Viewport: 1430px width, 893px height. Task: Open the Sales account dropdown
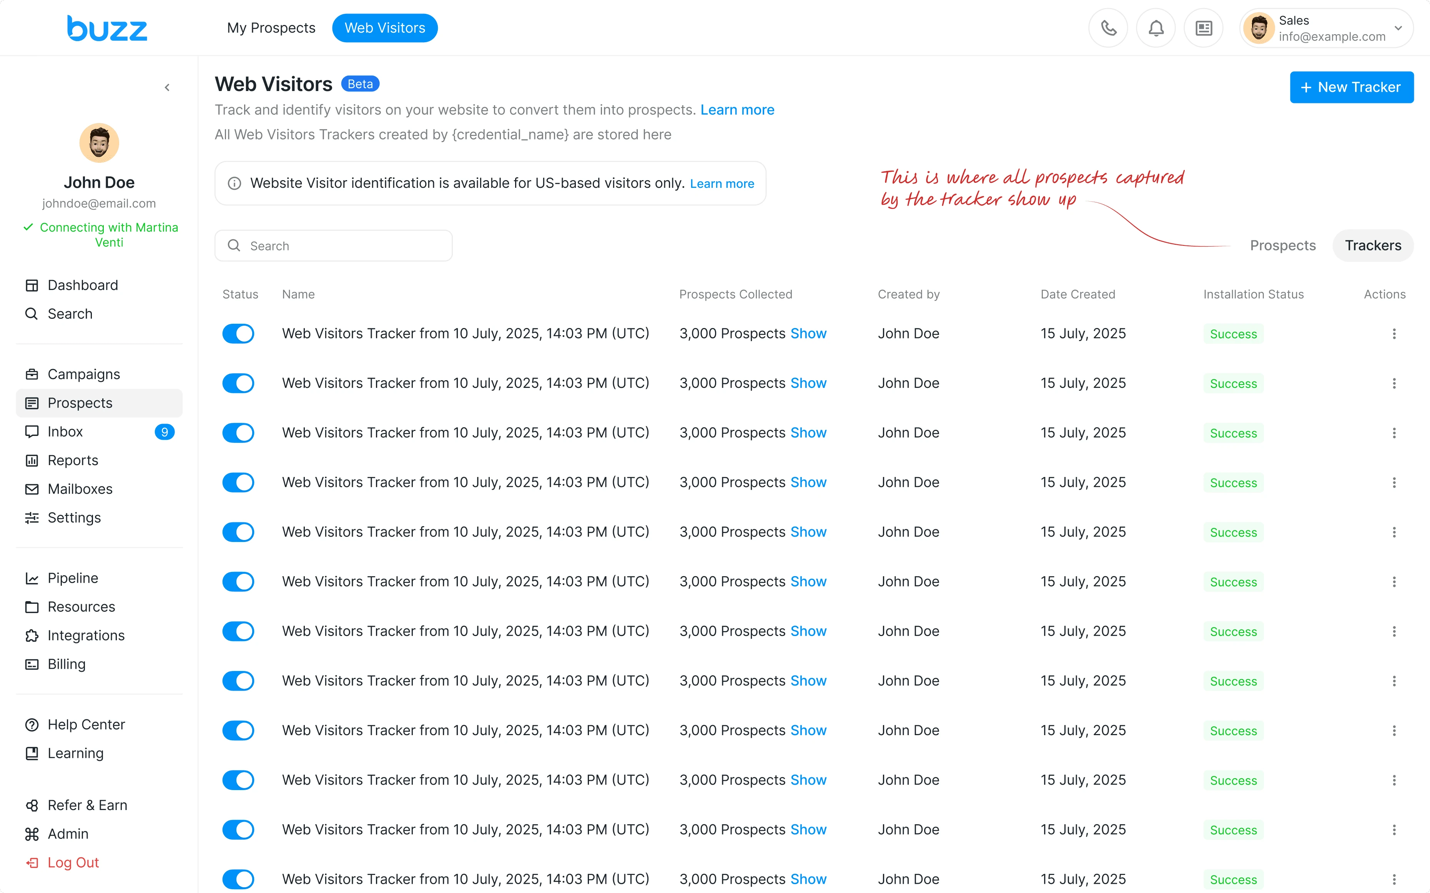(x=1326, y=28)
